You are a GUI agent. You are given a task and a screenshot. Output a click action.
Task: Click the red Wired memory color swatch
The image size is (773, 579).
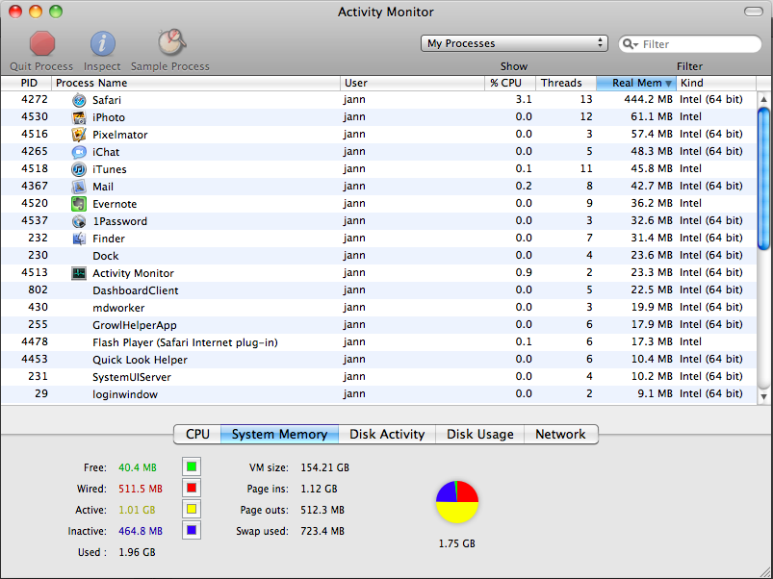[x=192, y=488]
